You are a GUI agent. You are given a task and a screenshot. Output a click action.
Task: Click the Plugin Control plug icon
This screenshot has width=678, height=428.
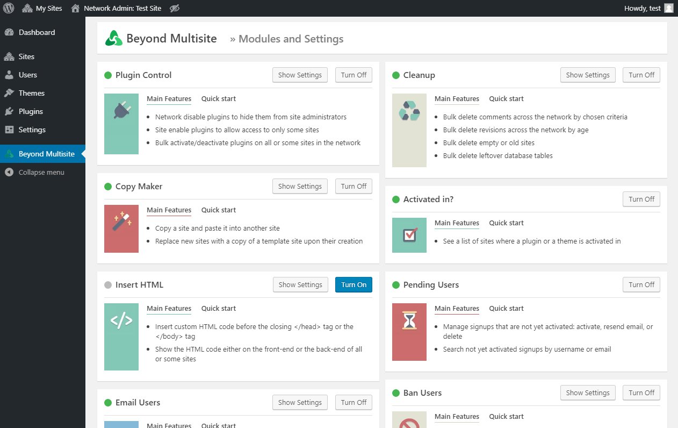coord(121,124)
